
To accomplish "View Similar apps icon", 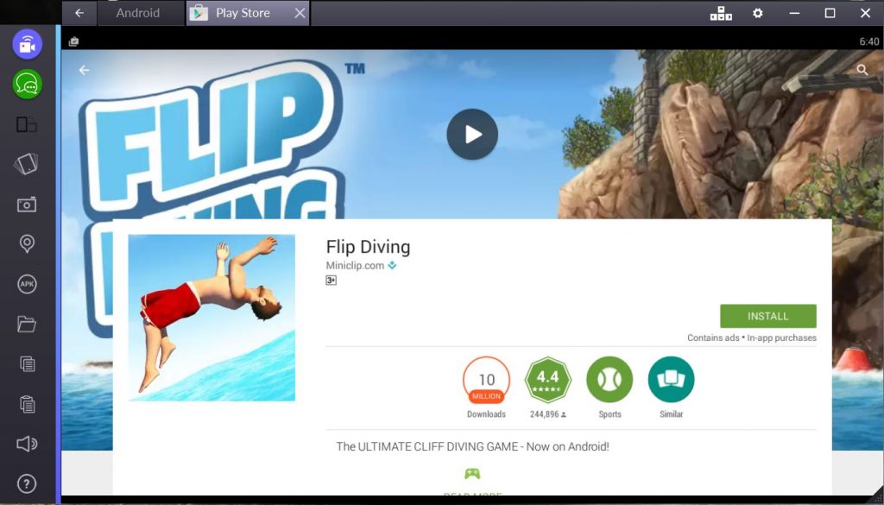I will click(x=671, y=380).
